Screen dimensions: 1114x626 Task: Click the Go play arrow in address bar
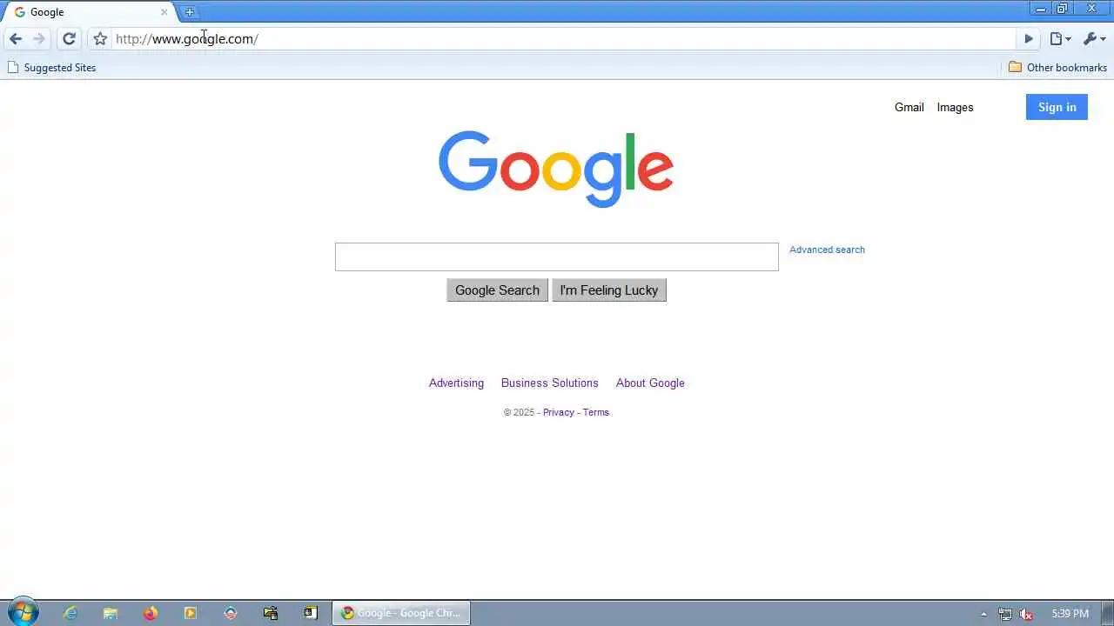pos(1029,39)
